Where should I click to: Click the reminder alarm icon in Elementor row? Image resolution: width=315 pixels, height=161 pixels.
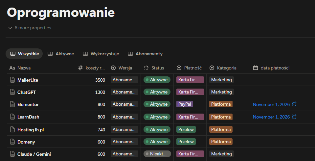click(x=294, y=104)
